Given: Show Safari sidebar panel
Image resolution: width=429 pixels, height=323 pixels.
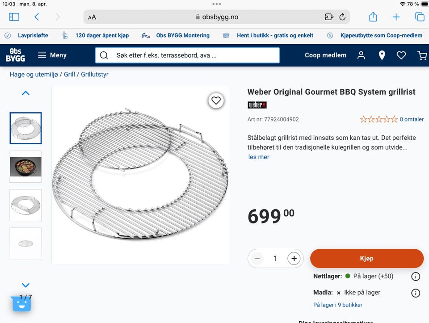Looking at the screenshot, I should pos(14,17).
